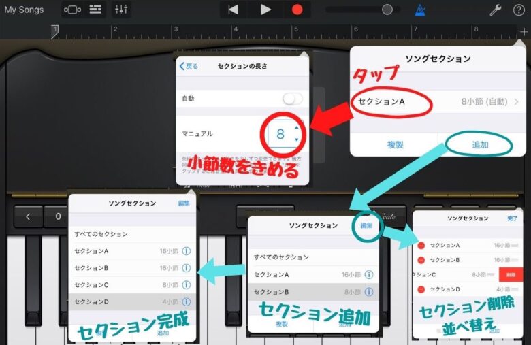Open info for セクションB 16小節 in four-section list
Image resolution: width=531 pixels, height=345 pixels.
tap(187, 268)
